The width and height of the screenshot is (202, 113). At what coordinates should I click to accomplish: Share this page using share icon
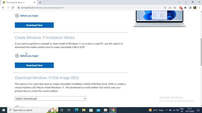point(170,8)
